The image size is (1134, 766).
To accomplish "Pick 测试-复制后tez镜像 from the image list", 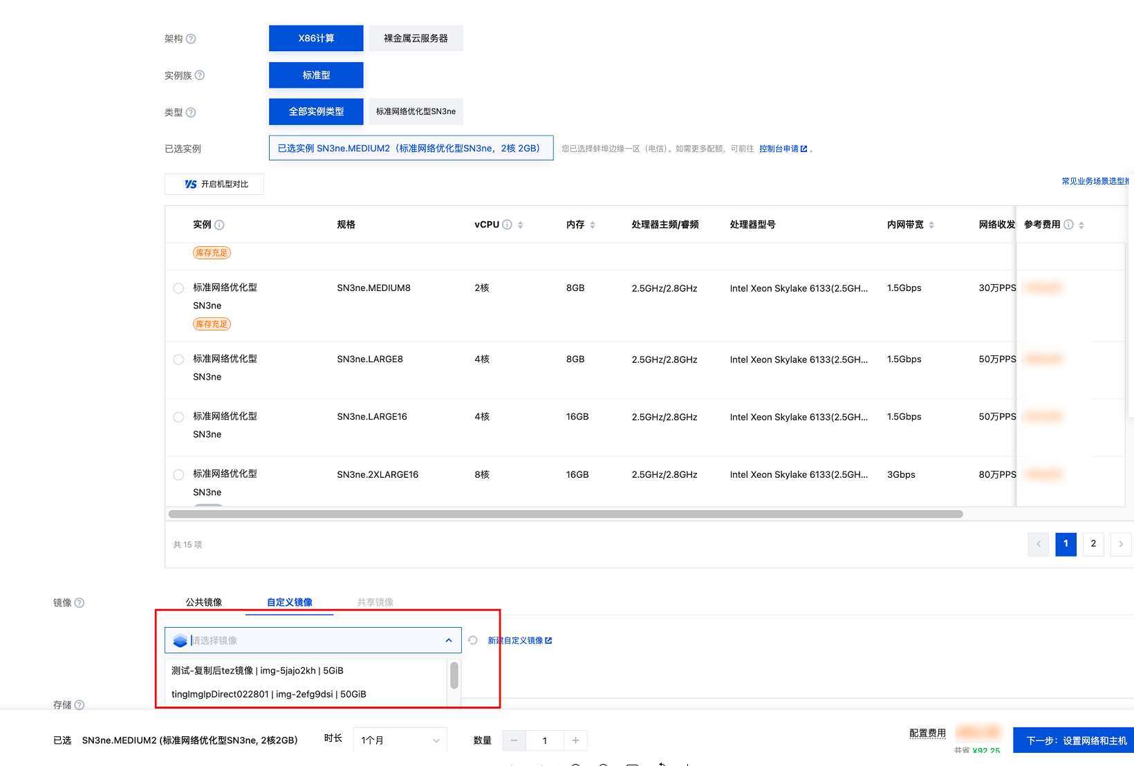I will coord(257,671).
